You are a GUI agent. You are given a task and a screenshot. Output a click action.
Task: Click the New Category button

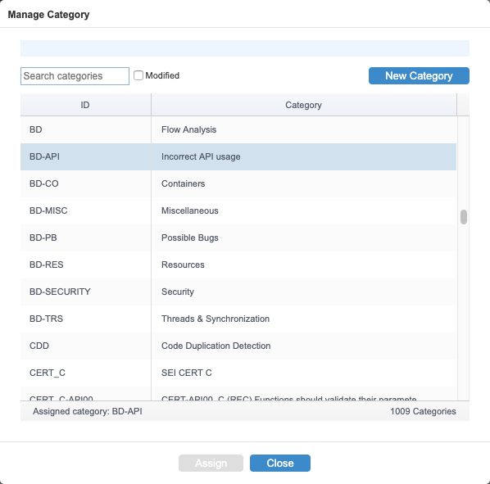419,75
